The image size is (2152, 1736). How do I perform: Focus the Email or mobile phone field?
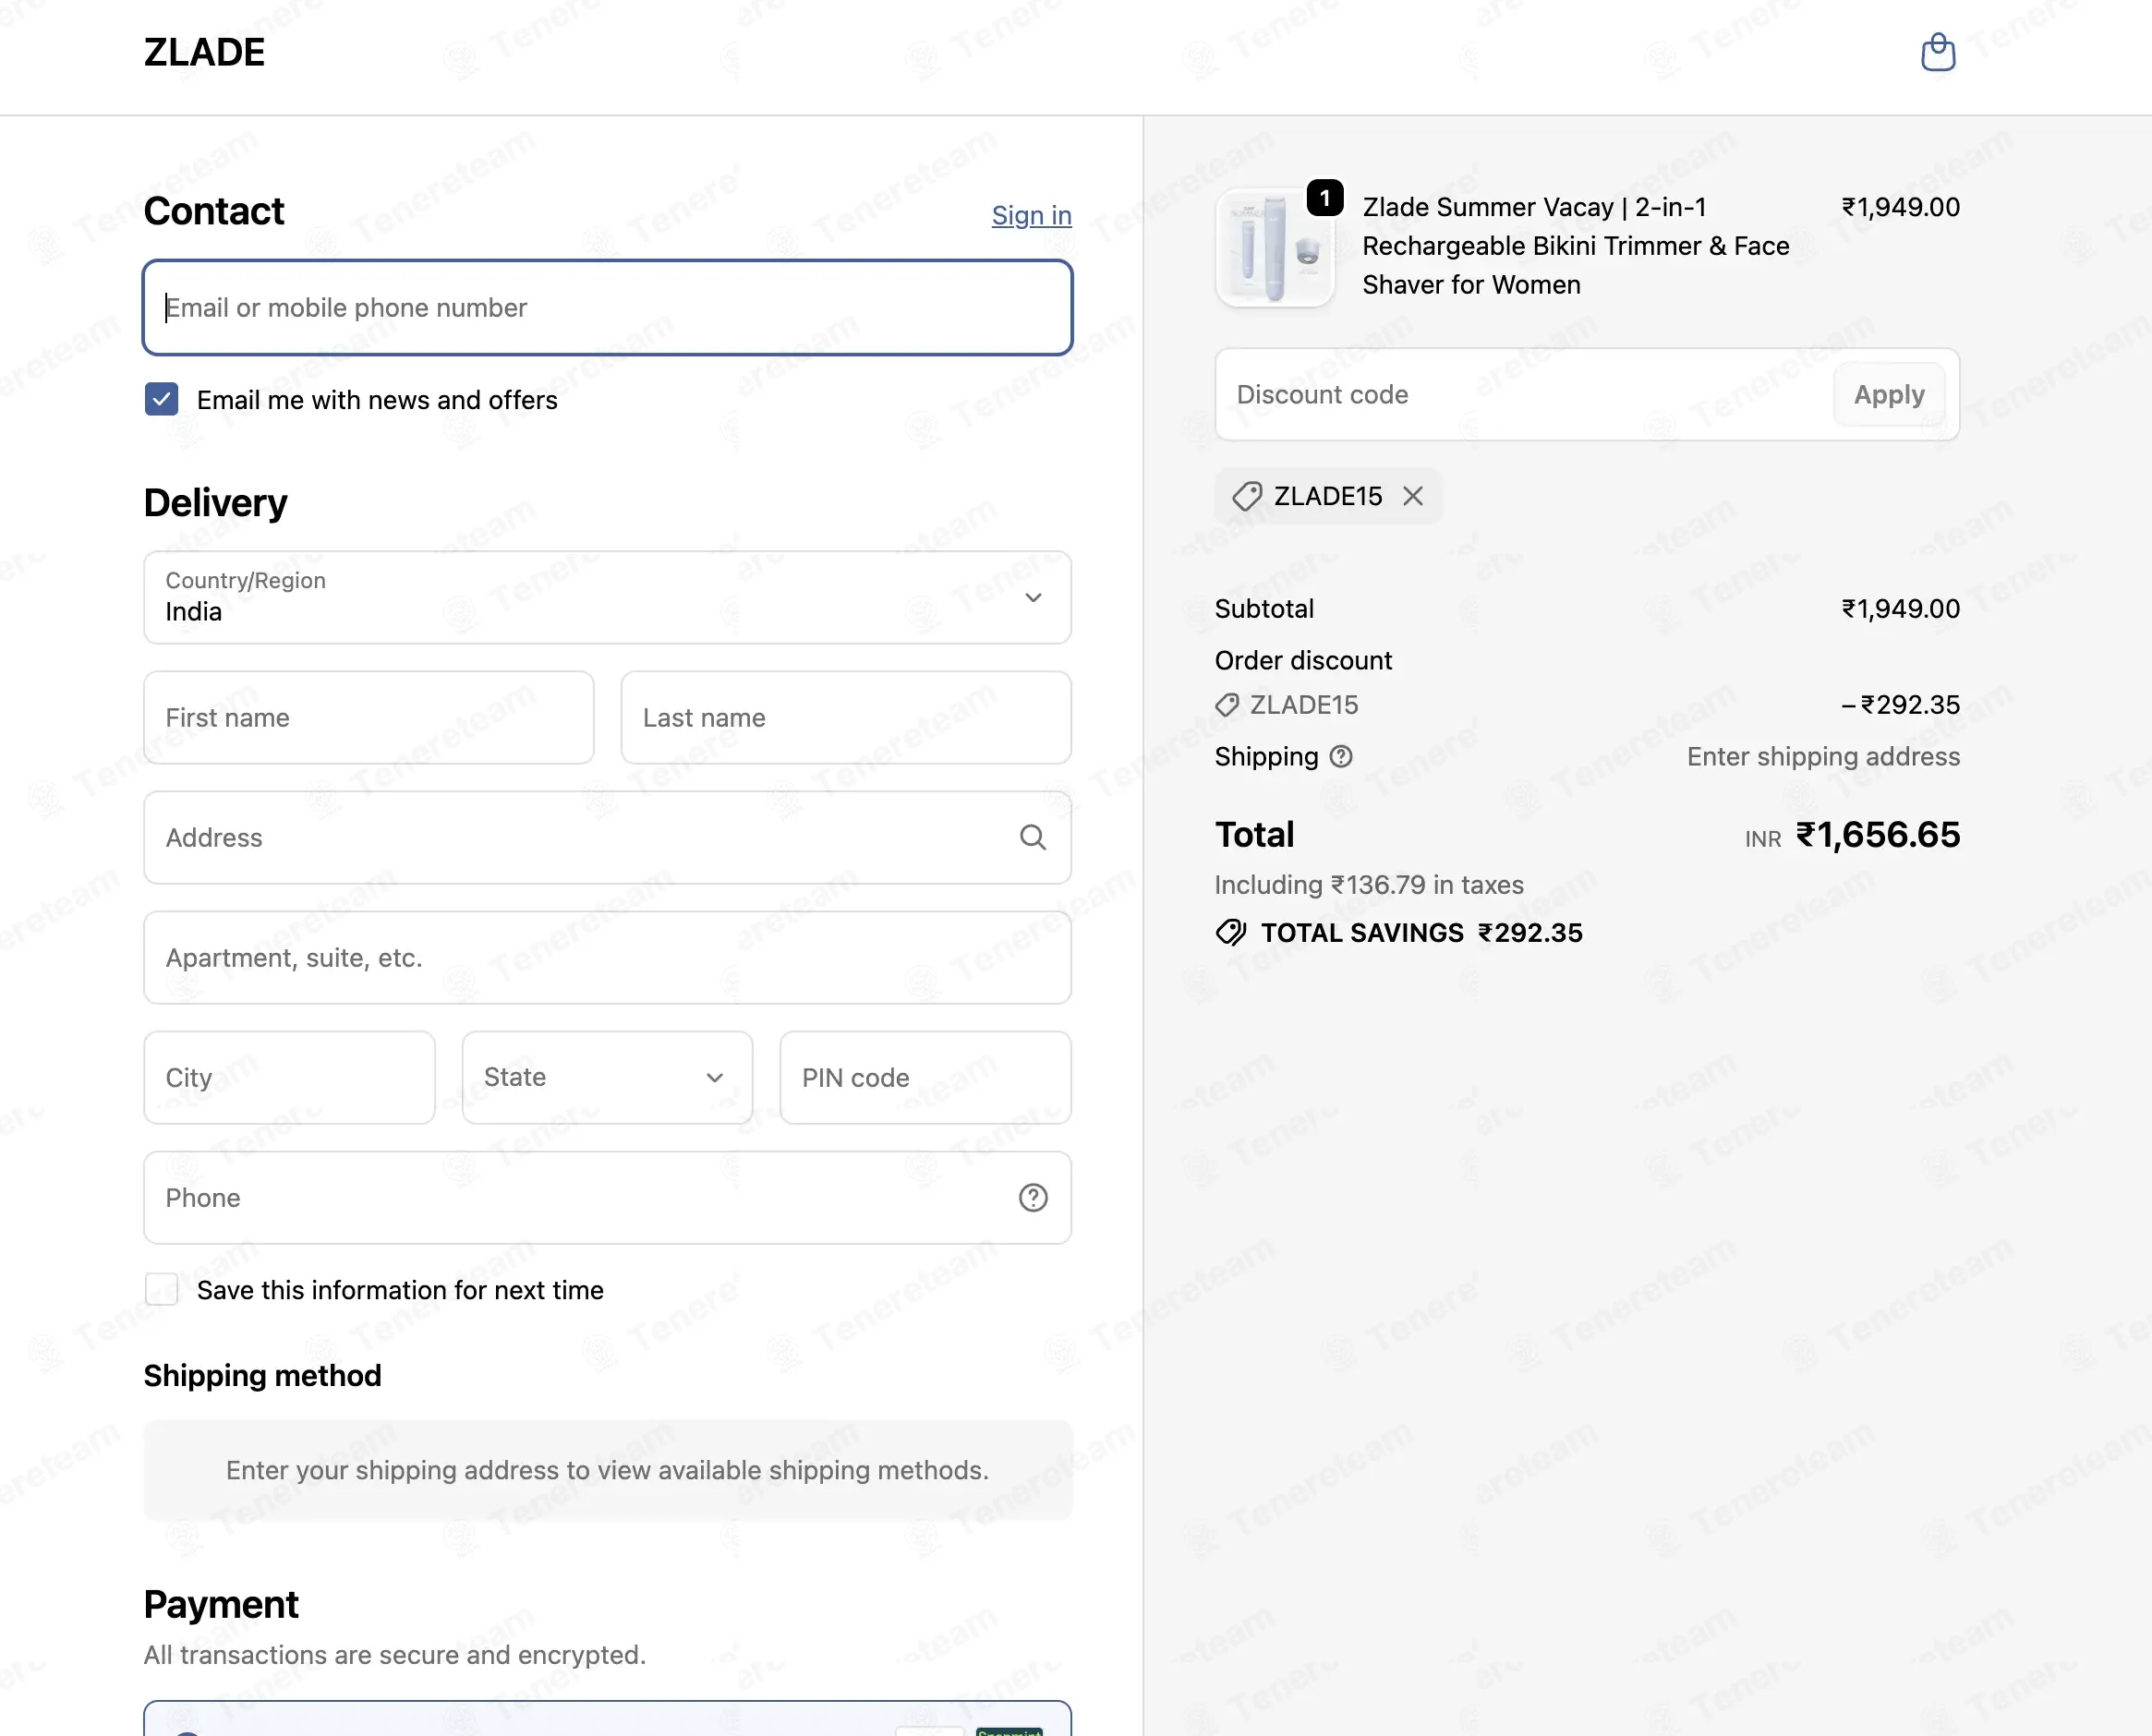pos(607,307)
